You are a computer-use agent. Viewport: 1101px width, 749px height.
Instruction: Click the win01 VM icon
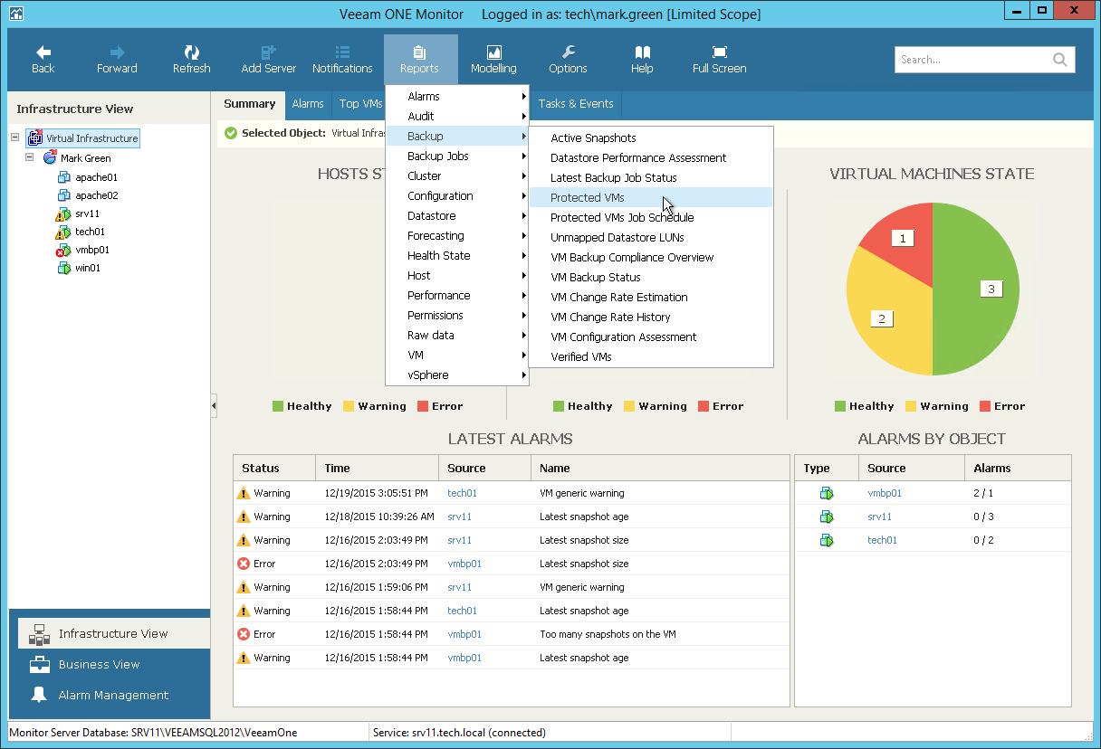point(64,268)
